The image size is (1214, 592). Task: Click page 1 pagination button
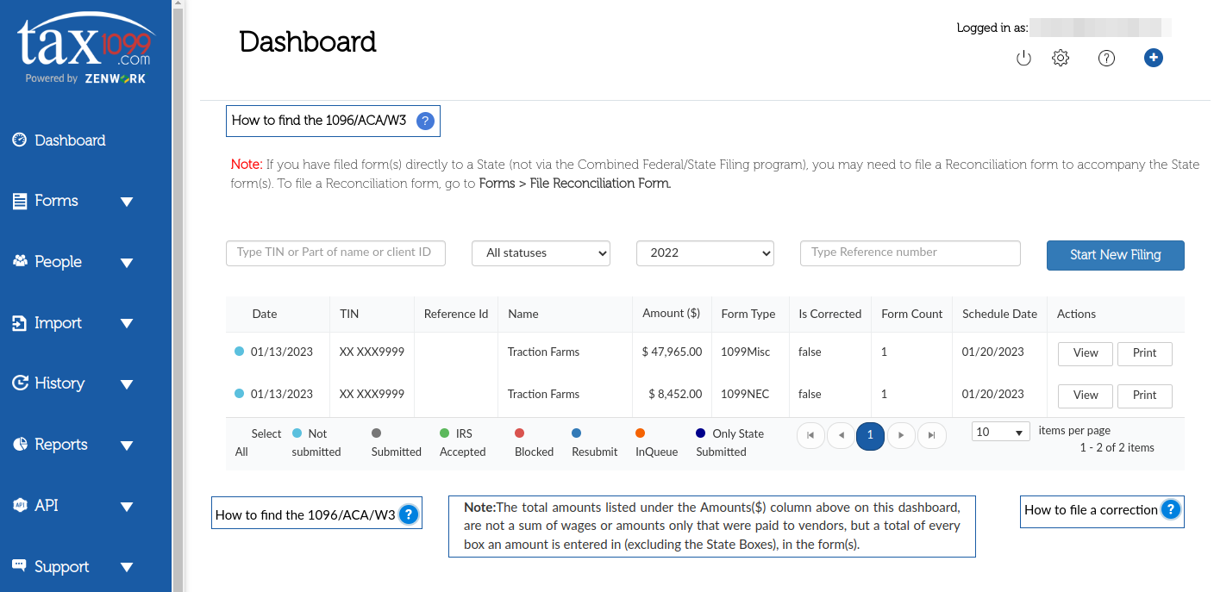point(870,435)
